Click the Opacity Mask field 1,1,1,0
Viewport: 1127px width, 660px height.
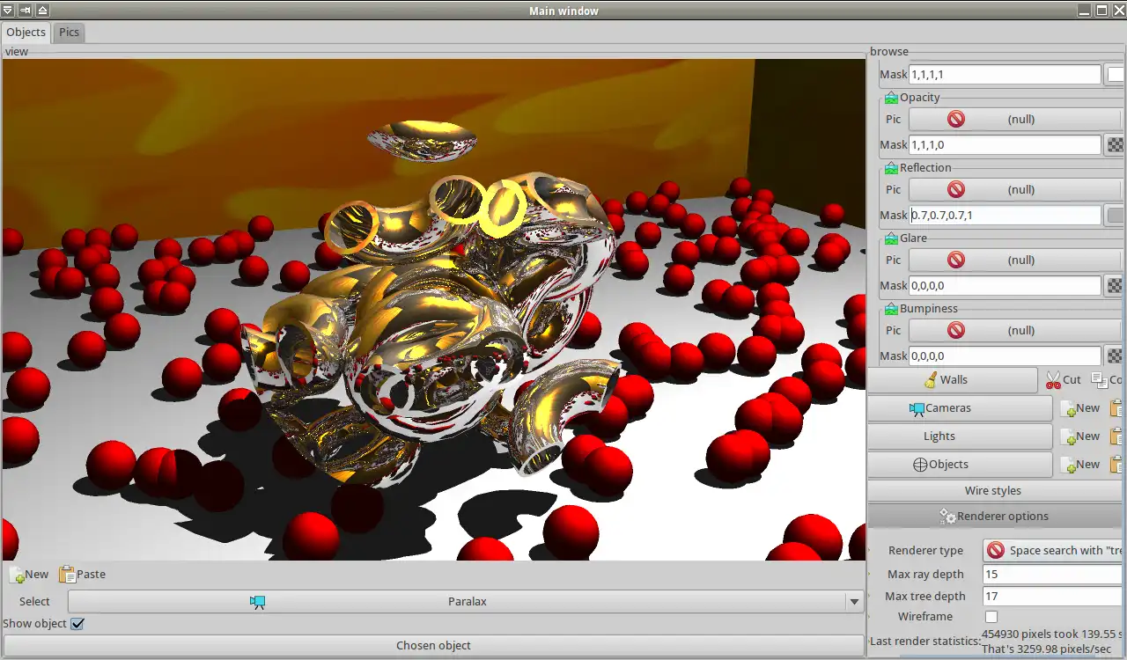tap(1005, 144)
